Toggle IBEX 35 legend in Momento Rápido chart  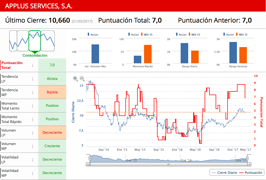[147, 34]
